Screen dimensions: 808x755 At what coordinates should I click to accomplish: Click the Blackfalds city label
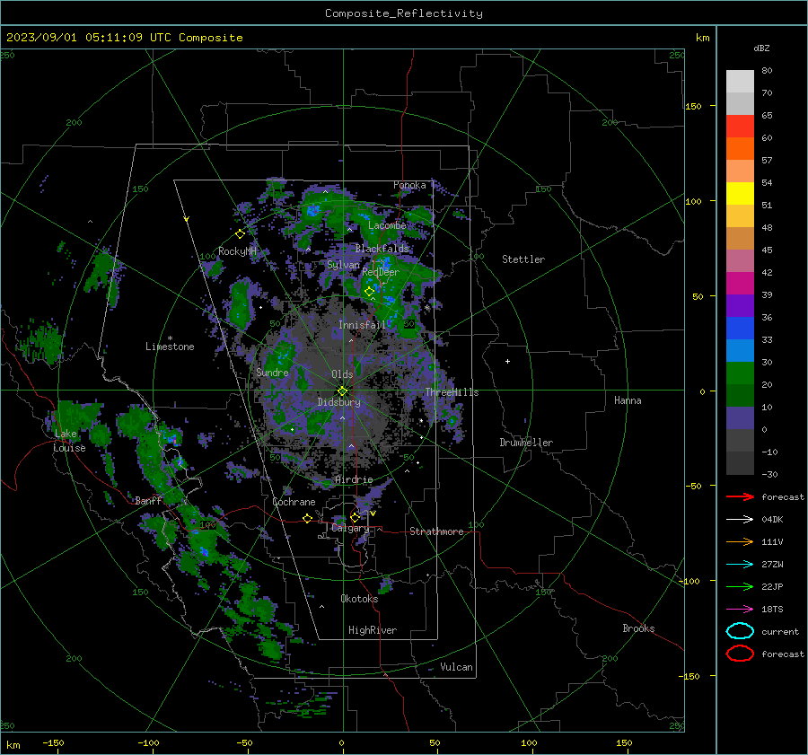point(382,249)
